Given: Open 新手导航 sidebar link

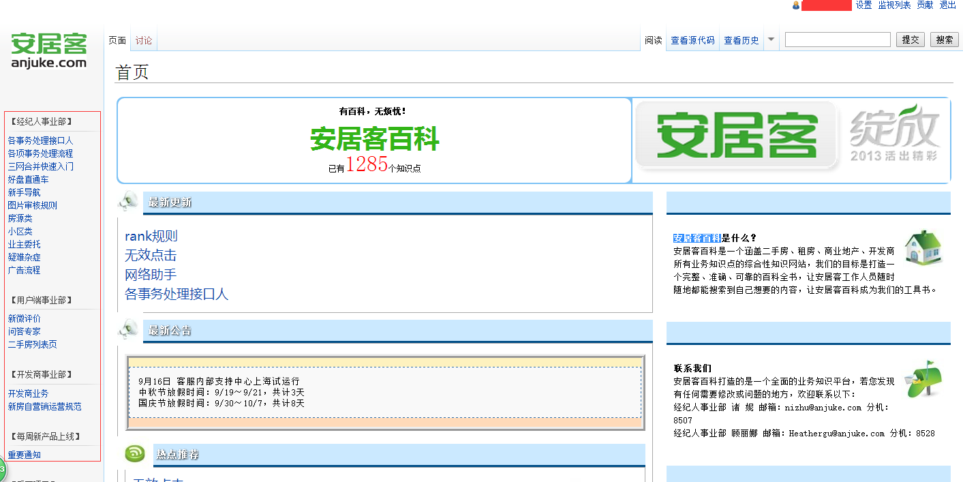Looking at the screenshot, I should coord(24,192).
